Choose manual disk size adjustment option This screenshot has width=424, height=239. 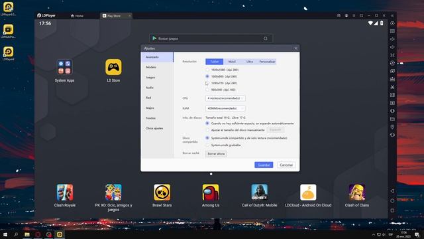pyautogui.click(x=207, y=130)
